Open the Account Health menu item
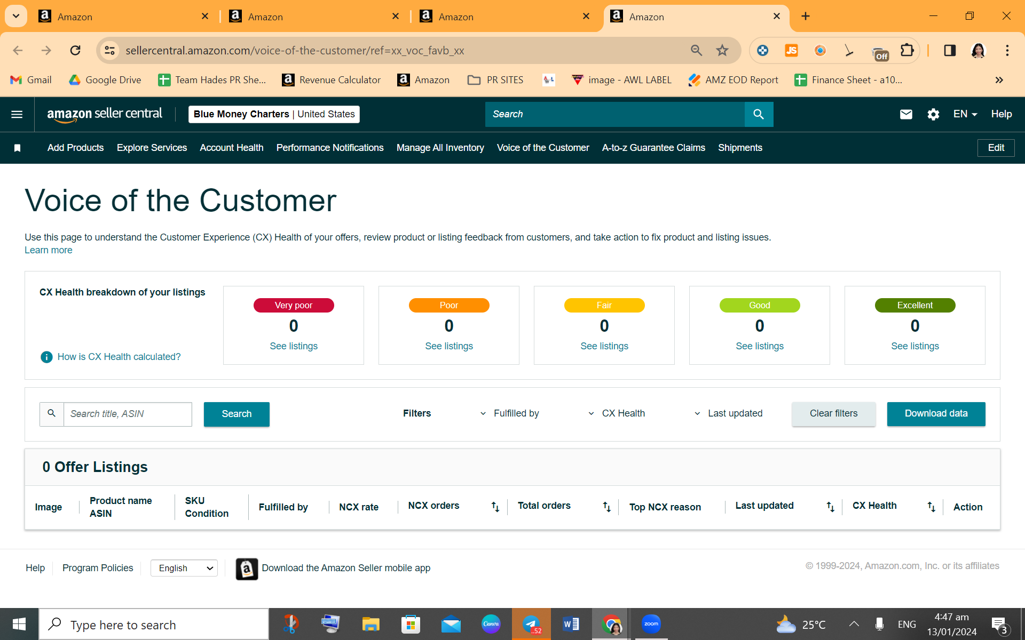1025x640 pixels. pos(232,148)
